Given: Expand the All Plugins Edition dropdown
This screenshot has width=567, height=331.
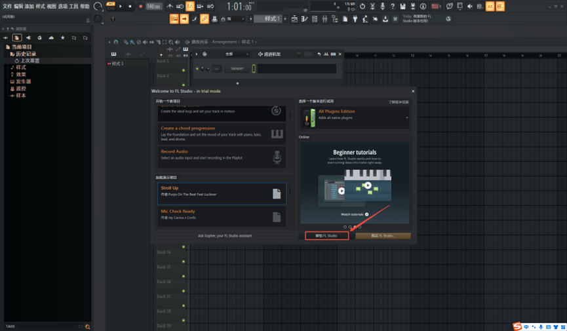Looking at the screenshot, I should 406,118.
